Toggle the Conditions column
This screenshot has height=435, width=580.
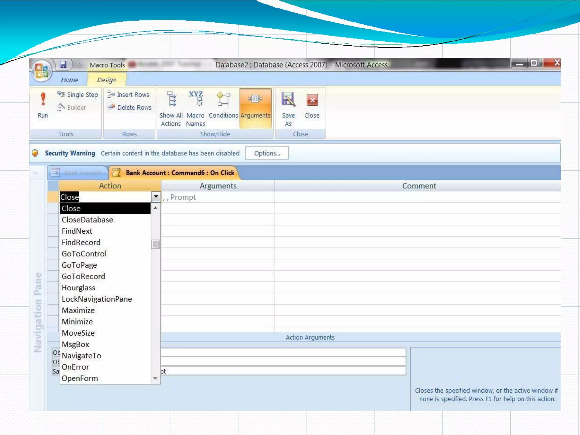[x=223, y=105]
